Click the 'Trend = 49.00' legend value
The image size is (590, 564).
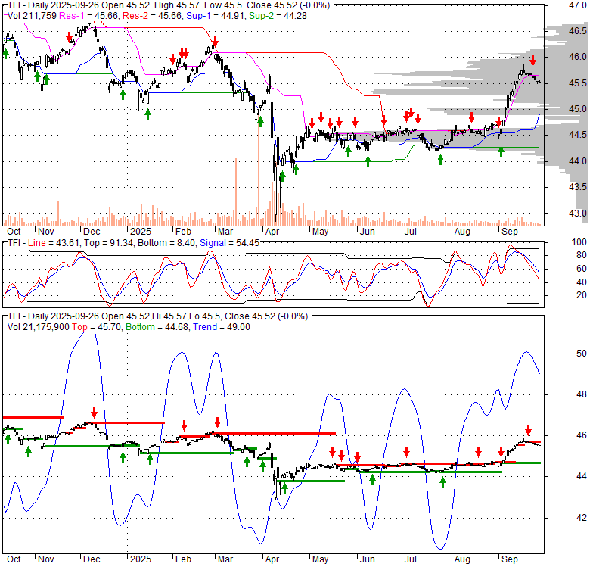click(x=222, y=327)
